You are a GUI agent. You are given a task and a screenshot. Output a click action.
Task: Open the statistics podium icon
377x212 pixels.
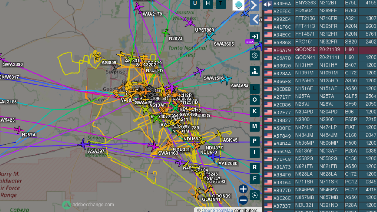point(255,71)
